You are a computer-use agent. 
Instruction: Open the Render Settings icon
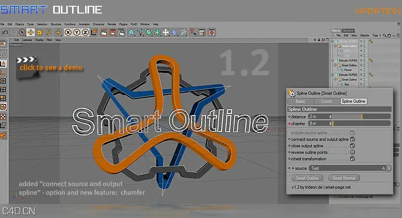click(121, 32)
